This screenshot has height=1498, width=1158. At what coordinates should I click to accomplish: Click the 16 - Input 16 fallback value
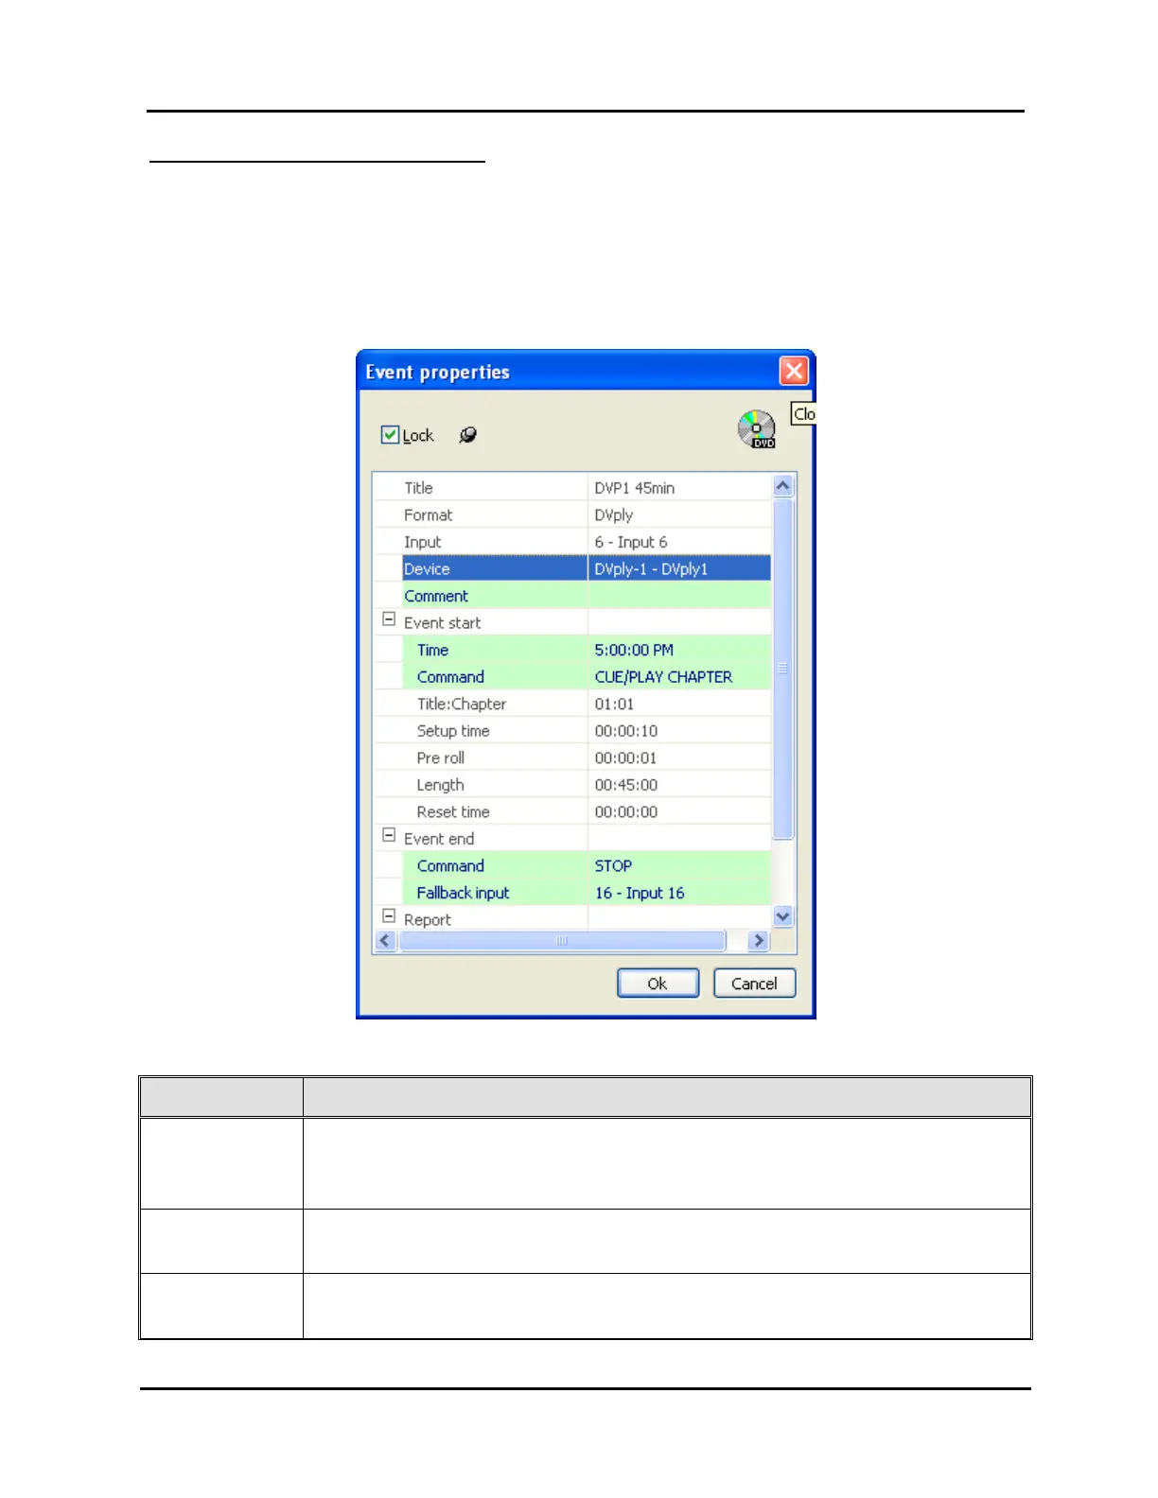point(640,893)
